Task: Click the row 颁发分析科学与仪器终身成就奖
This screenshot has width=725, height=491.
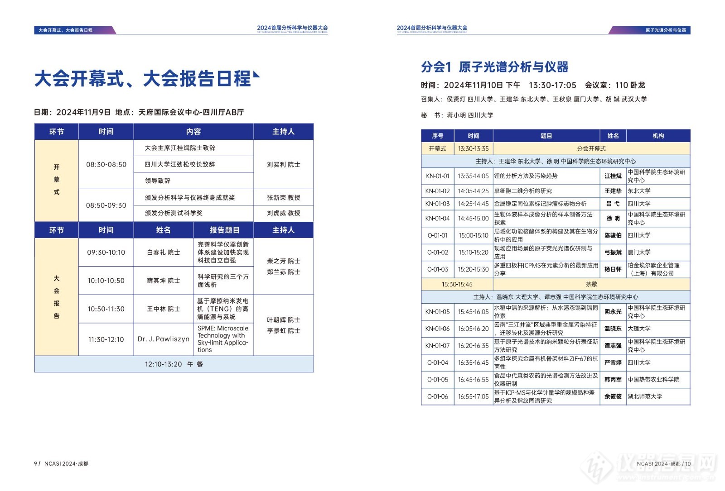Action: coord(193,197)
